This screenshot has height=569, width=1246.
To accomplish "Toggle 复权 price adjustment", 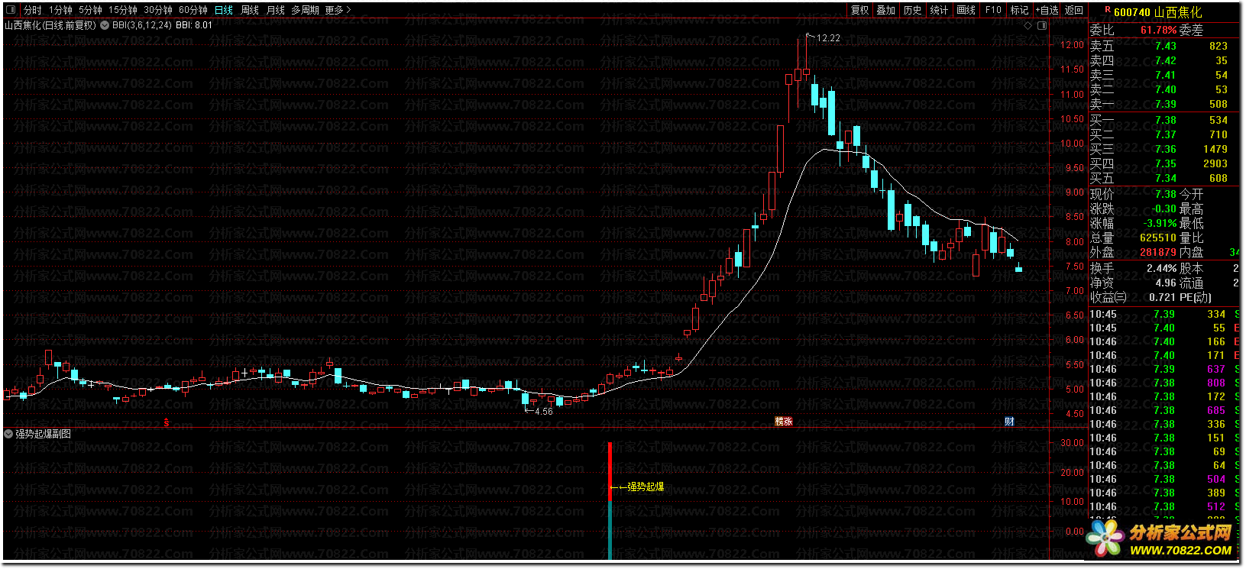I will click(x=859, y=10).
